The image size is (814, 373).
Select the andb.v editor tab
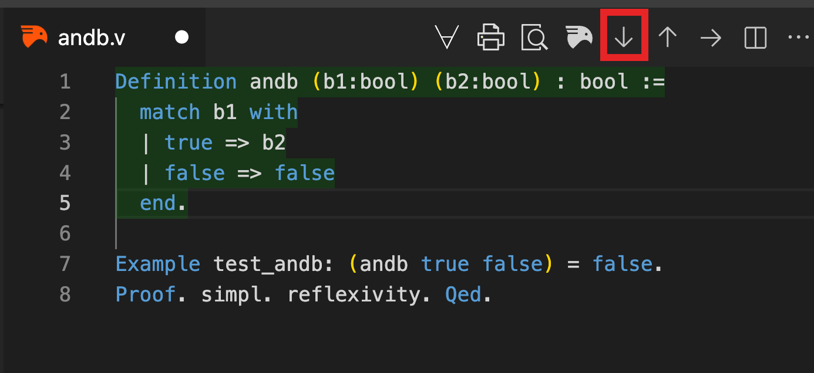click(103, 38)
